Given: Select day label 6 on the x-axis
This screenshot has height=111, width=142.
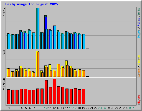Looking at the screenshot, I should [x=30, y=108].
